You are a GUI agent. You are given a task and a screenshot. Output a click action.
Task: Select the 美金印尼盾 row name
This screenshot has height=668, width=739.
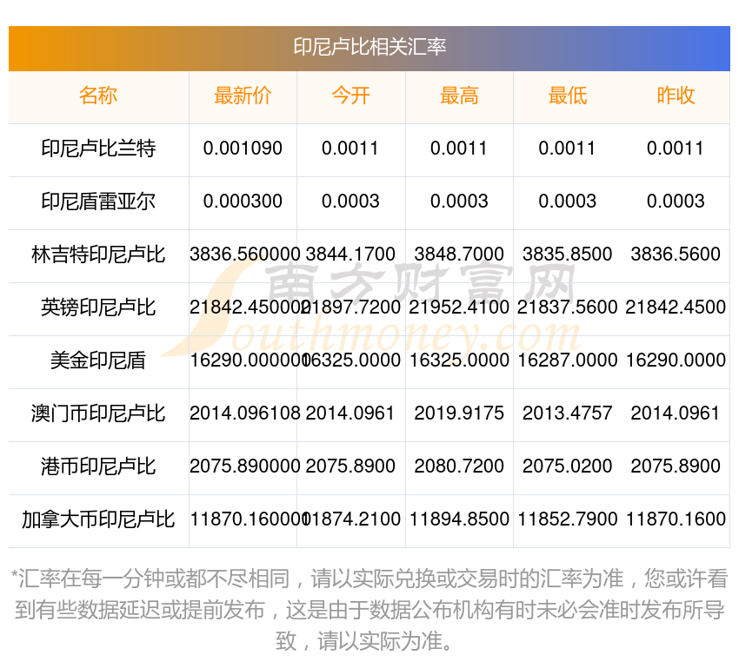click(98, 360)
